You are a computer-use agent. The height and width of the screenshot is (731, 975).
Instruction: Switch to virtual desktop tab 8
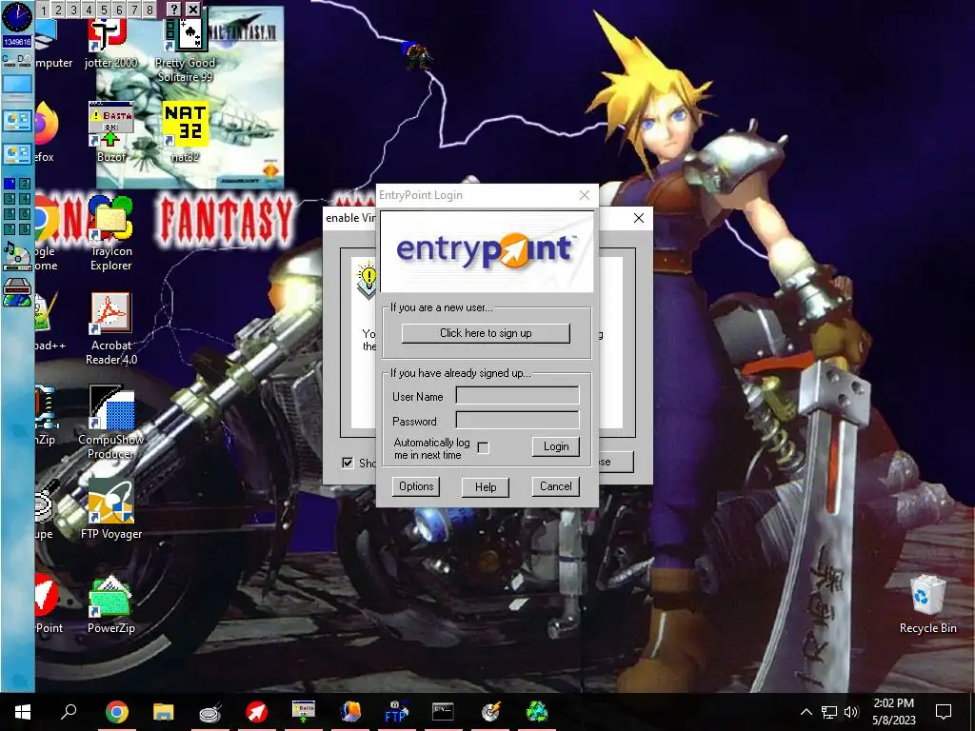[x=149, y=10]
